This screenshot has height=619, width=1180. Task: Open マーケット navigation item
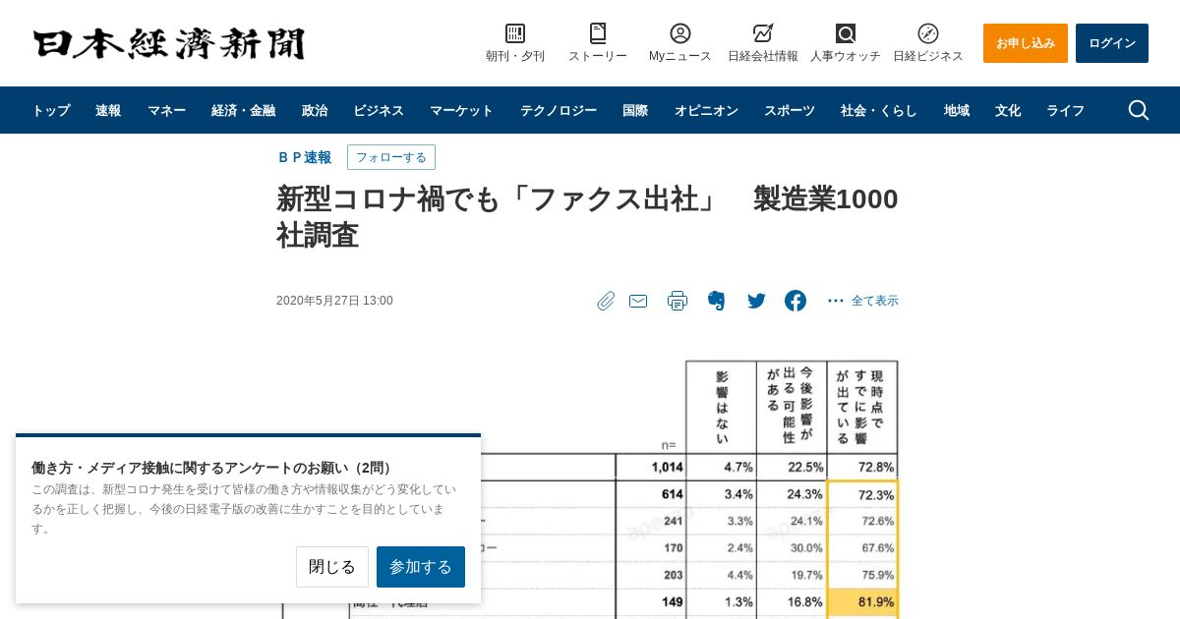pos(461,110)
